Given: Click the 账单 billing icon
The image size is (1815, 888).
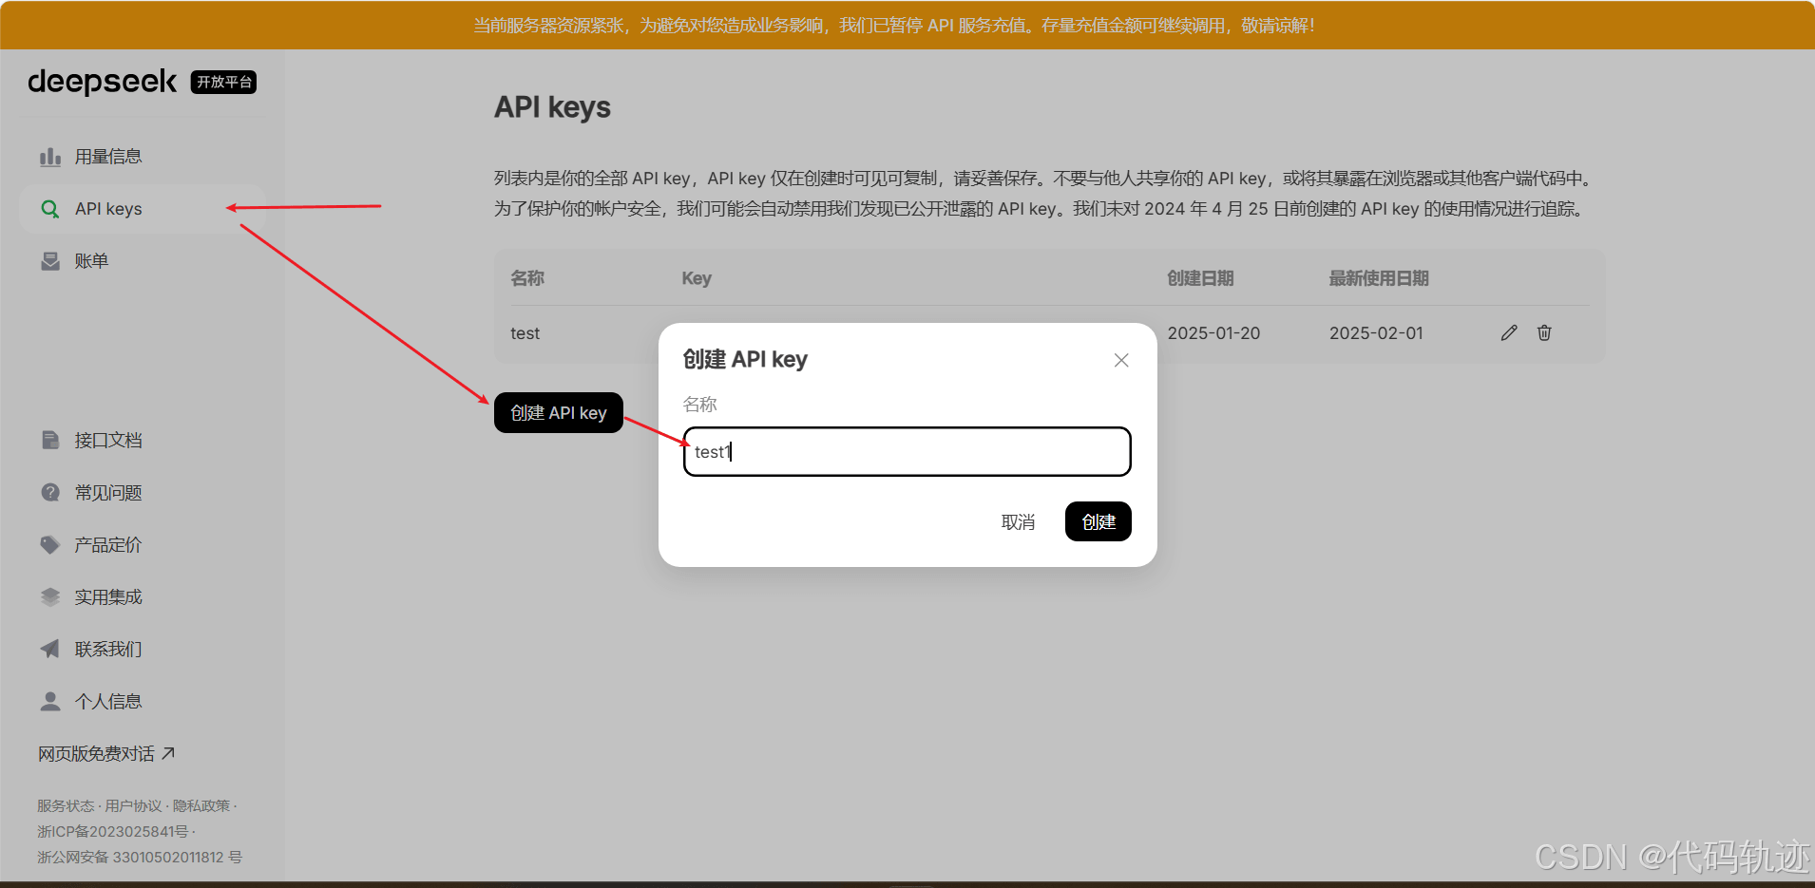Looking at the screenshot, I should point(50,261).
